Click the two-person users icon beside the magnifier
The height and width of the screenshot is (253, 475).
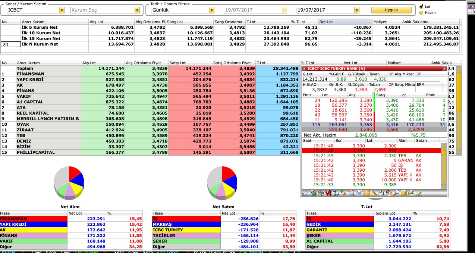pyautogui.click(x=389, y=193)
